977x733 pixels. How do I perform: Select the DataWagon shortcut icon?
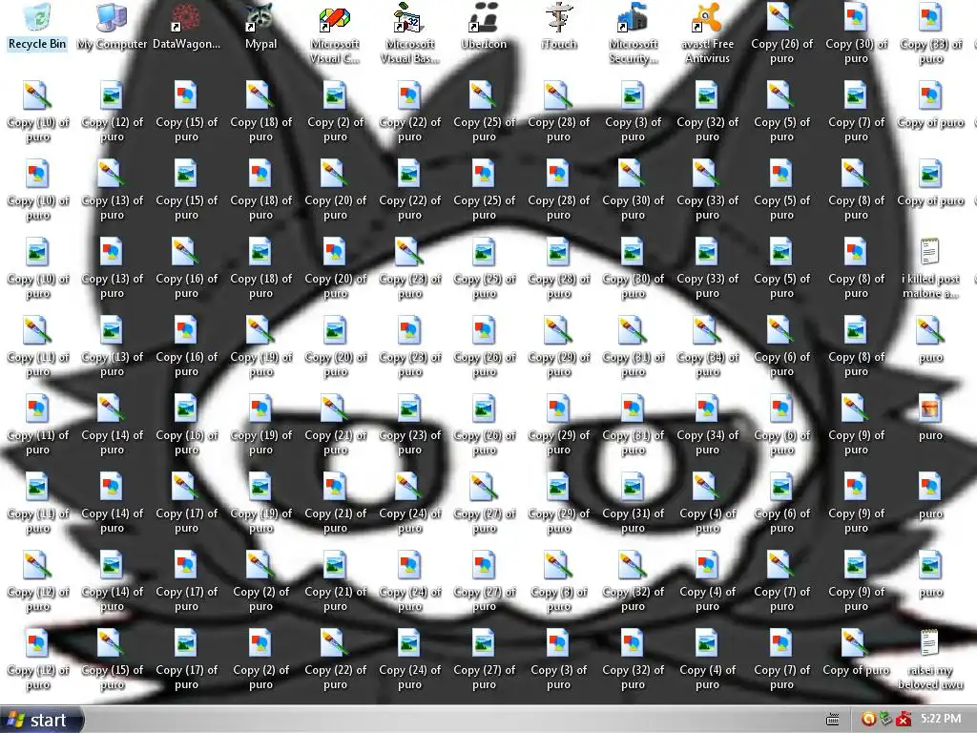click(186, 28)
